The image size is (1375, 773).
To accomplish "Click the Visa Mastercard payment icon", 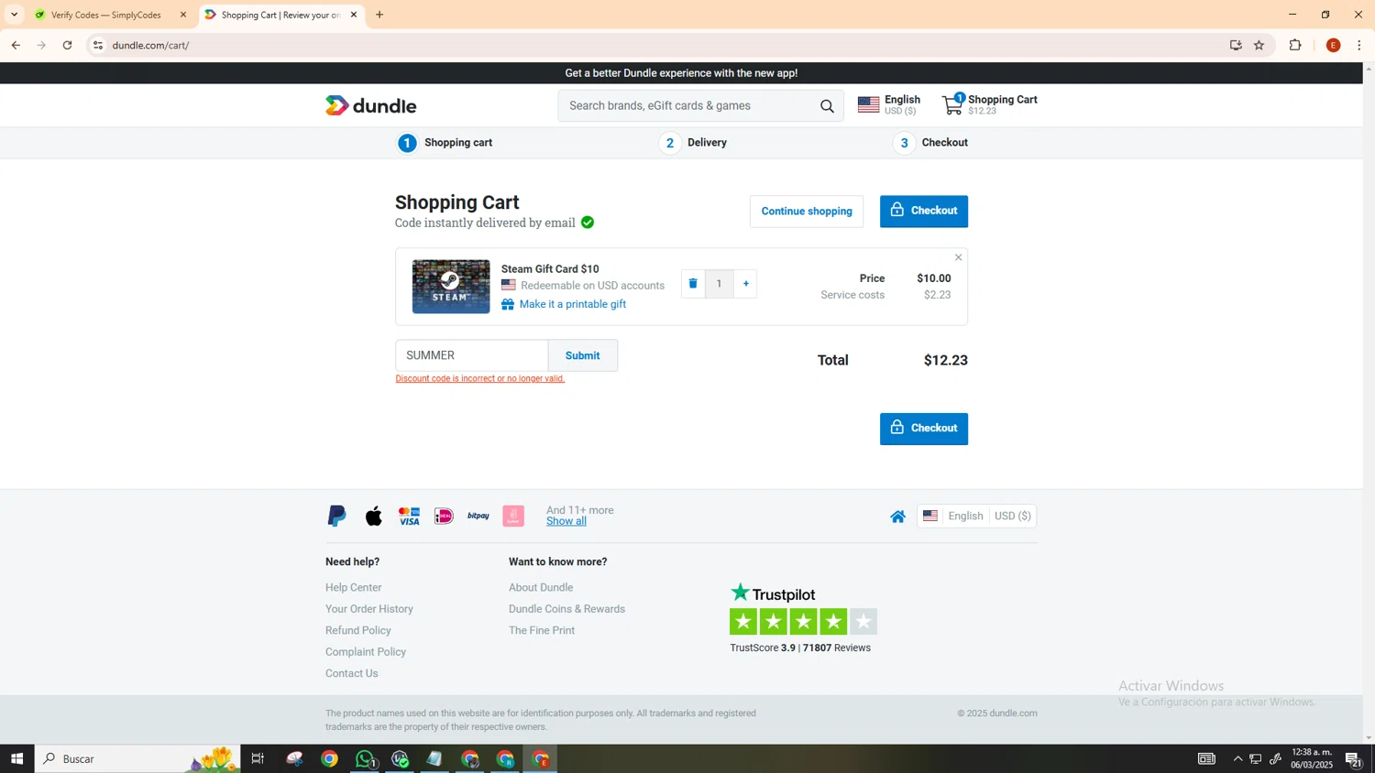I will [409, 516].
